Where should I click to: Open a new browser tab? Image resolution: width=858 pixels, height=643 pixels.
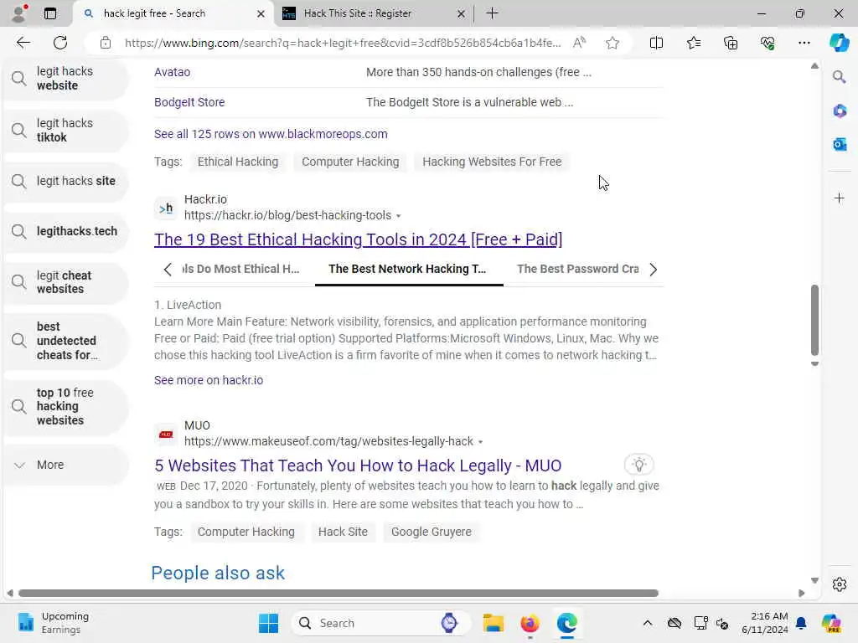click(x=492, y=13)
